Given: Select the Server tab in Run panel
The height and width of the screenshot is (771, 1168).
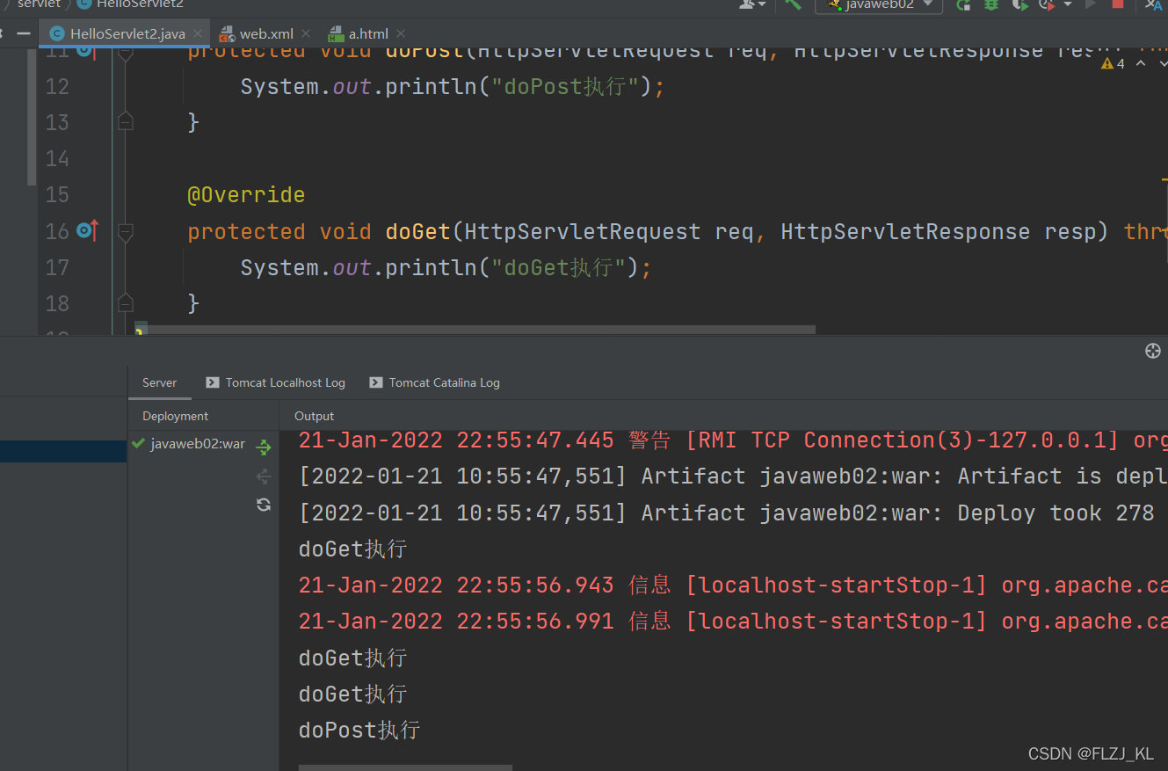Looking at the screenshot, I should click(159, 382).
